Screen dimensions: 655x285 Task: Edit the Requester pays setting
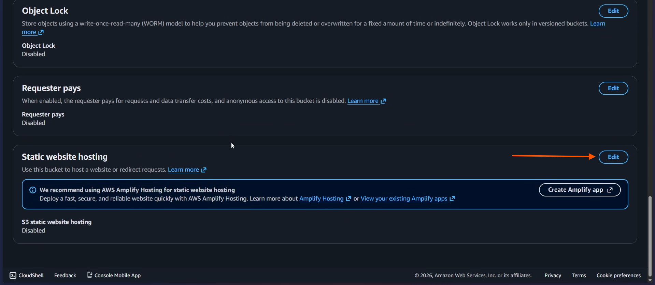coord(613,88)
